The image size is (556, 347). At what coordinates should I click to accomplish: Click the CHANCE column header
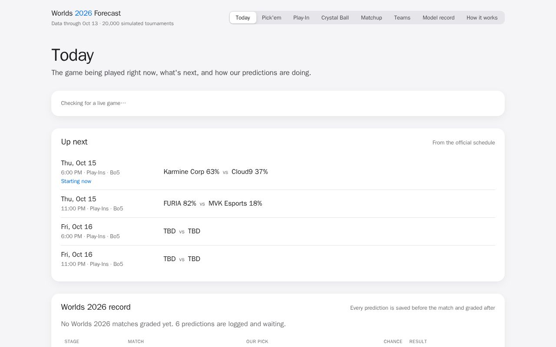393,342
